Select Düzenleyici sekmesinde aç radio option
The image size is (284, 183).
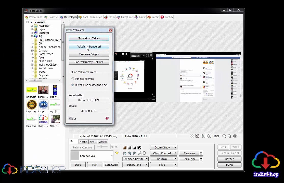point(73,85)
